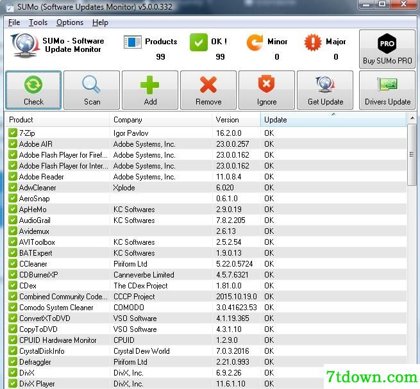The width and height of the screenshot is (420, 389).
Task: Click the green status icon beside CDex
Action: click(x=13, y=285)
